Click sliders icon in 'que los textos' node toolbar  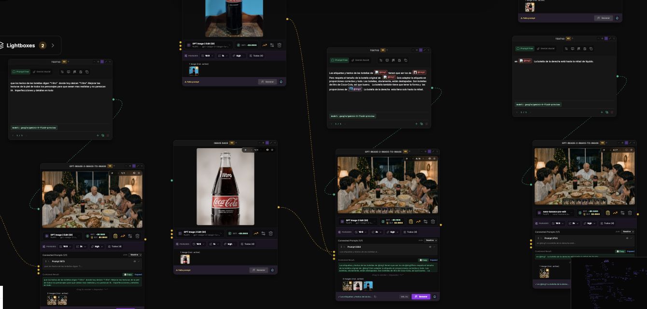[62, 71]
